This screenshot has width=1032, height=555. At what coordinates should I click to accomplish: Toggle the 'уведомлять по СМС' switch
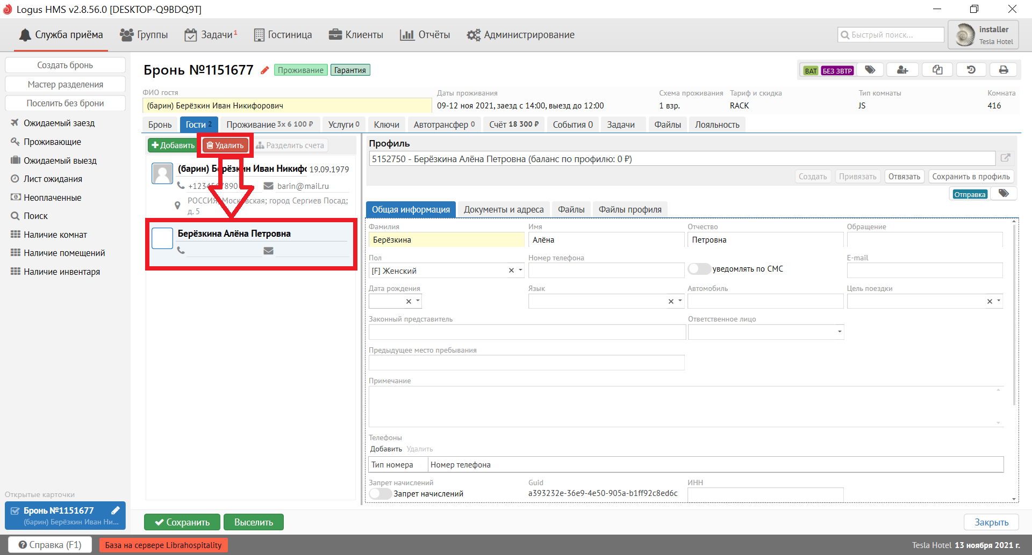(x=699, y=269)
